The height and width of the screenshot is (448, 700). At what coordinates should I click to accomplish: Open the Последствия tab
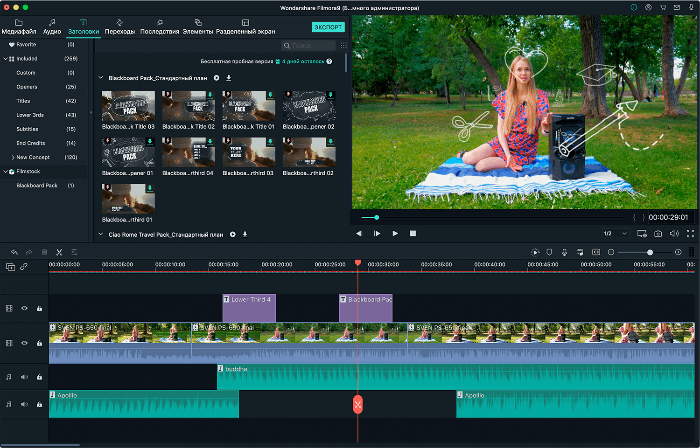click(160, 27)
